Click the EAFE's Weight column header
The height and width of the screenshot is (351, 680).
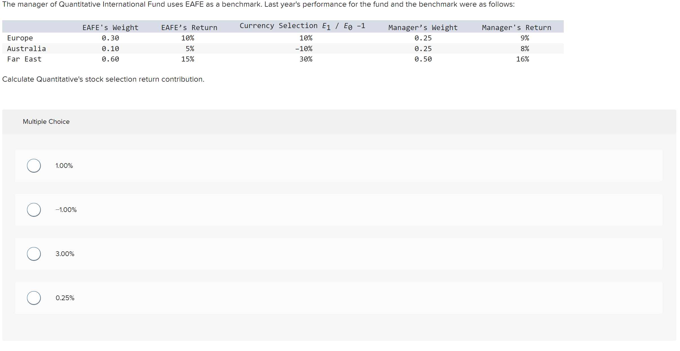point(110,28)
